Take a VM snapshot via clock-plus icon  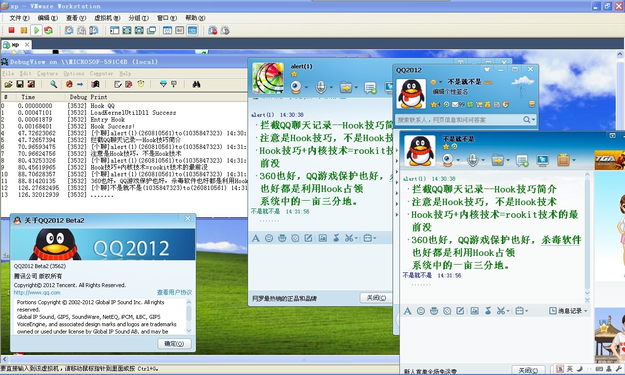click(x=69, y=30)
